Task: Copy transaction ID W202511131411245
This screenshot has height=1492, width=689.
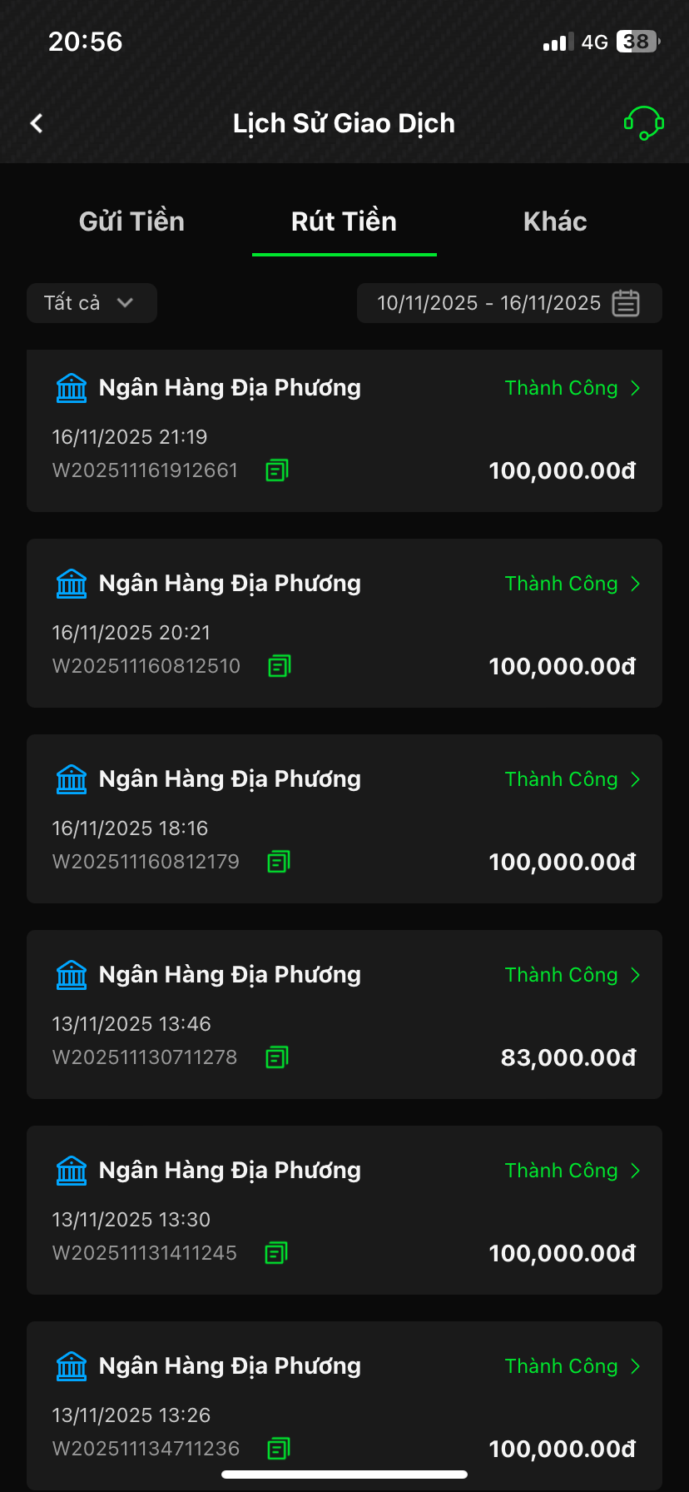Action: click(x=275, y=1253)
